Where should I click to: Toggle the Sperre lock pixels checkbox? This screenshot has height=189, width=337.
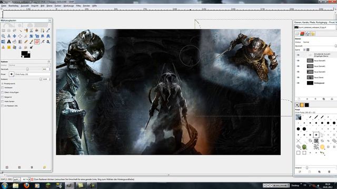pos(304,49)
